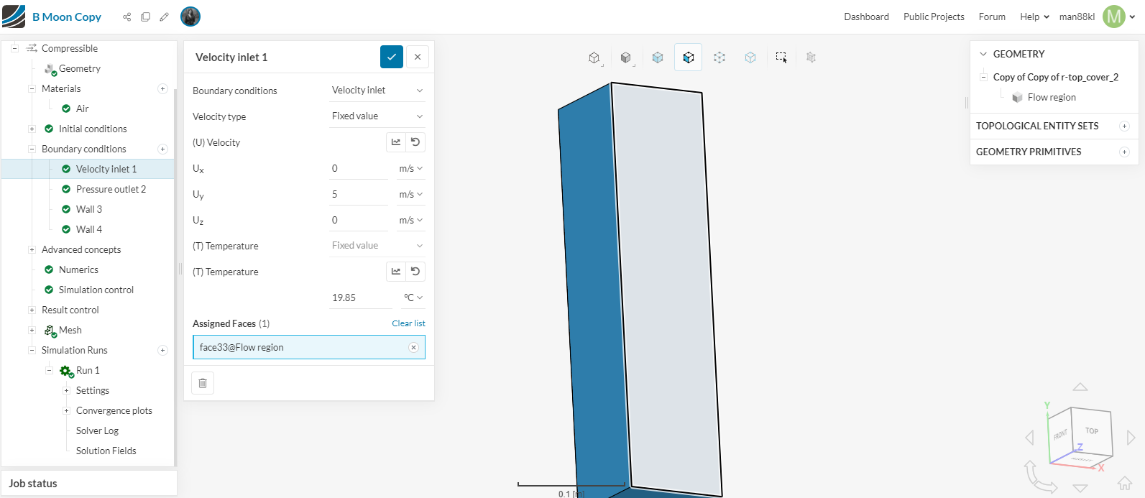The image size is (1145, 498).
Task: Open Simulation control settings
Action: 96,290
